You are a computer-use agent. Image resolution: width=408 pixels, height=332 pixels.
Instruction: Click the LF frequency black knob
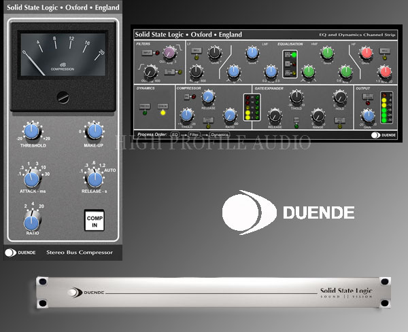pos(197,72)
